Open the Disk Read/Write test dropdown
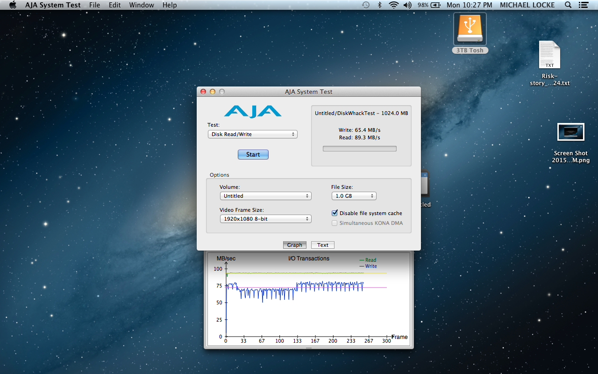 coord(252,134)
